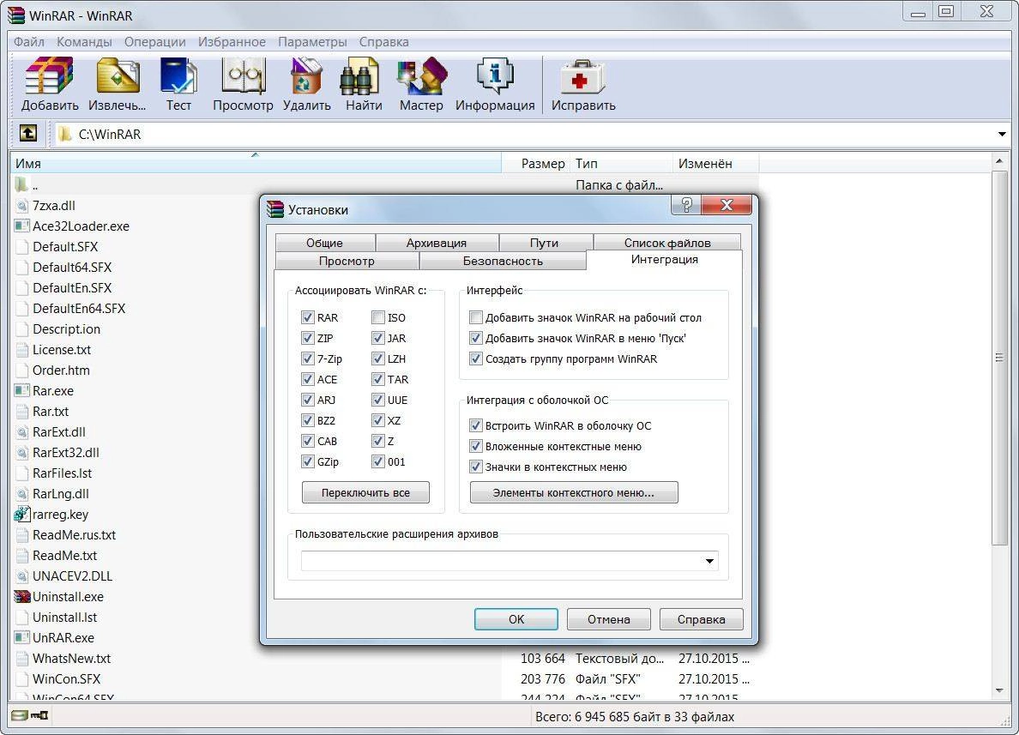1019x735 pixels.
Task: Expand the address bar path dropdown
Action: pyautogui.click(x=1002, y=134)
